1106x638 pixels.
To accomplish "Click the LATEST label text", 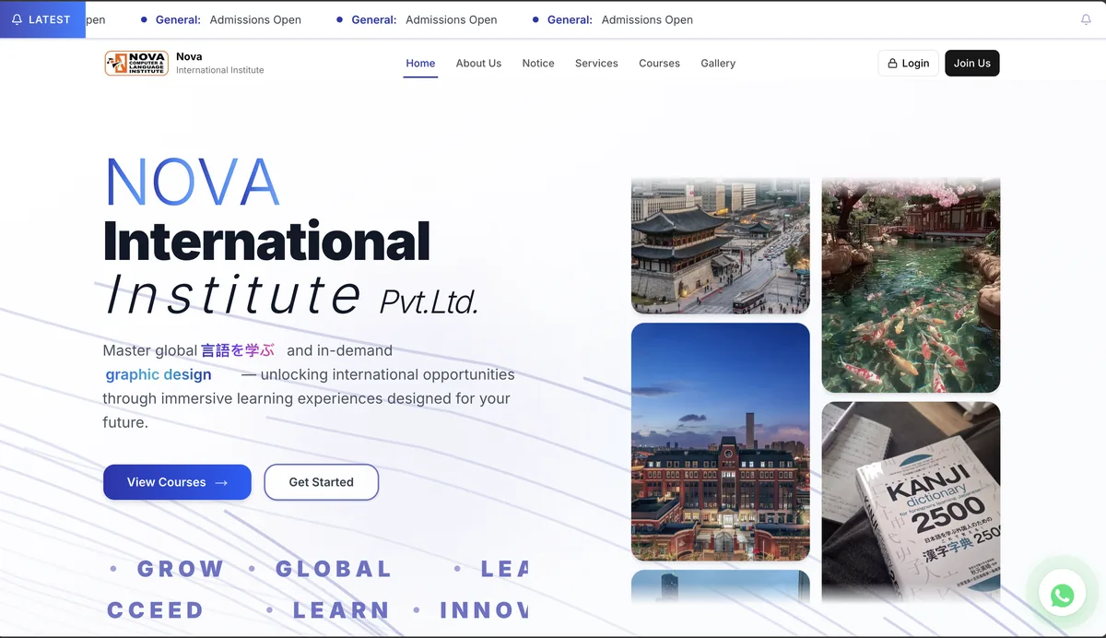I will [x=49, y=19].
